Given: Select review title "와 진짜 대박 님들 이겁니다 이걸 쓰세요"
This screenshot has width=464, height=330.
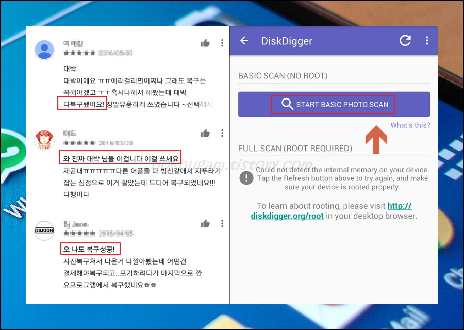Looking at the screenshot, I should click(121, 159).
